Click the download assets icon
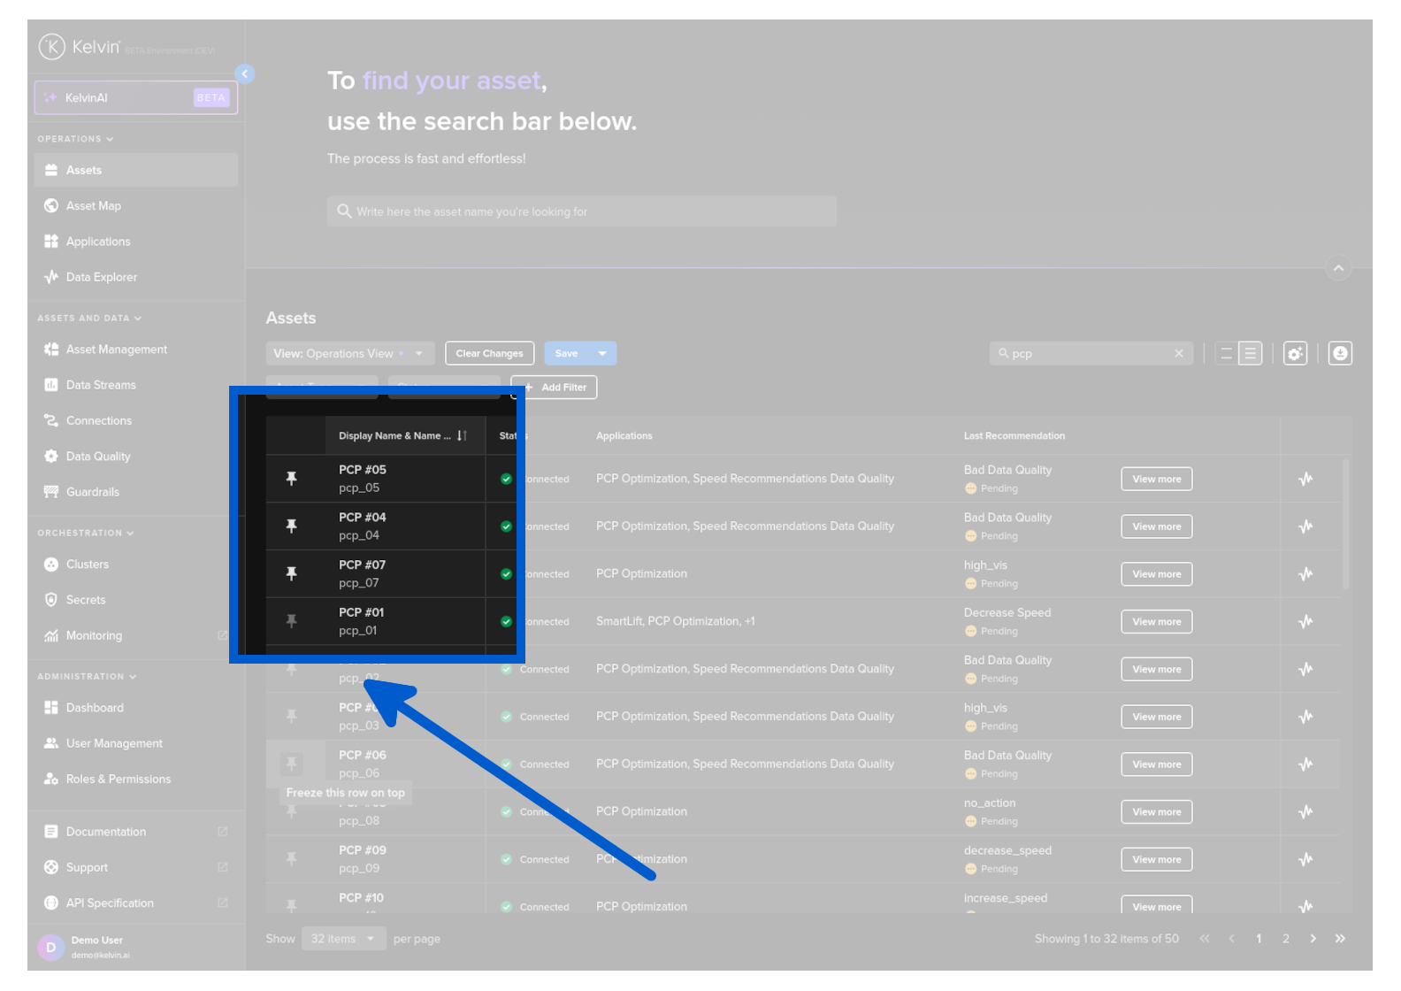1401x991 pixels. coord(1340,354)
